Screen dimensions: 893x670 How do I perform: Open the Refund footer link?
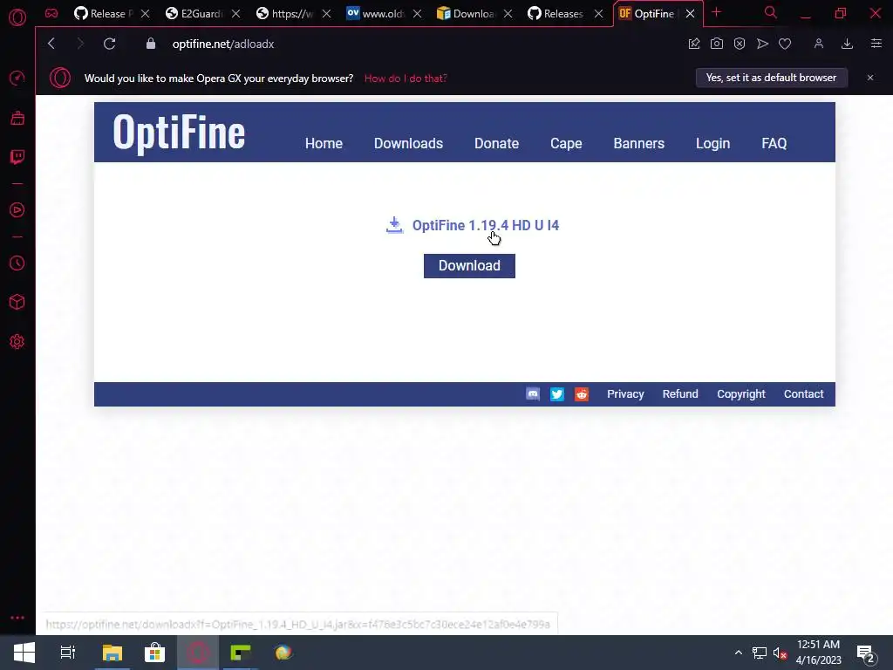click(x=680, y=394)
